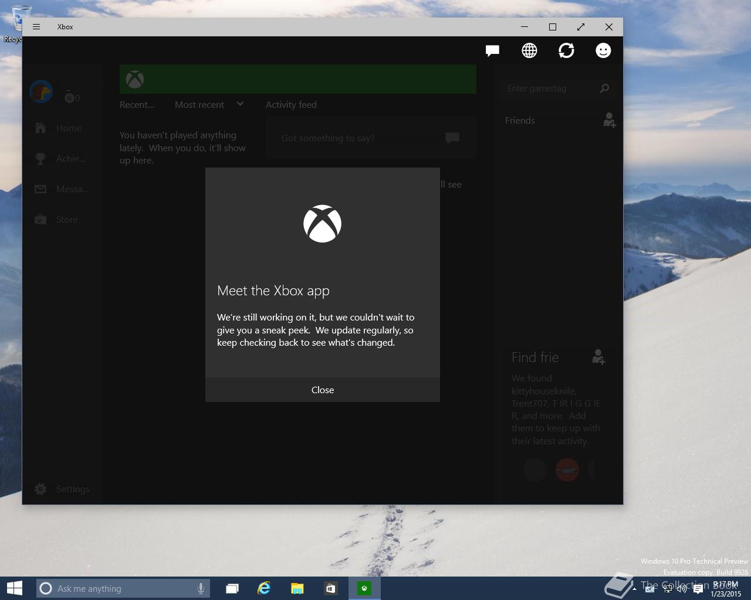Open Task View on taskbar
This screenshot has height=600, width=751.
[x=232, y=588]
